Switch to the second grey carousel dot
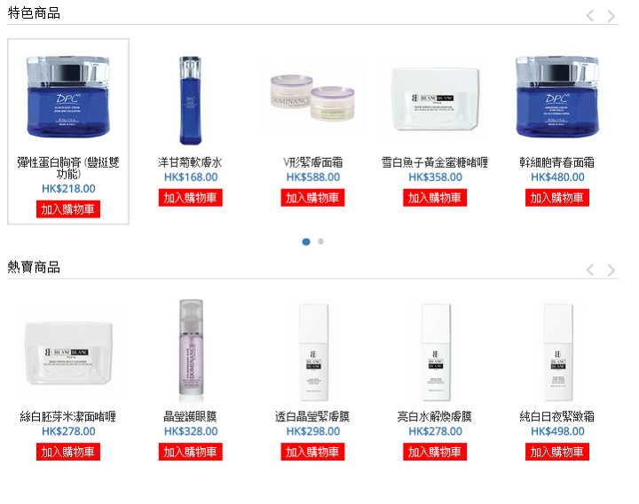This screenshot has width=639, height=504. pos(320,241)
